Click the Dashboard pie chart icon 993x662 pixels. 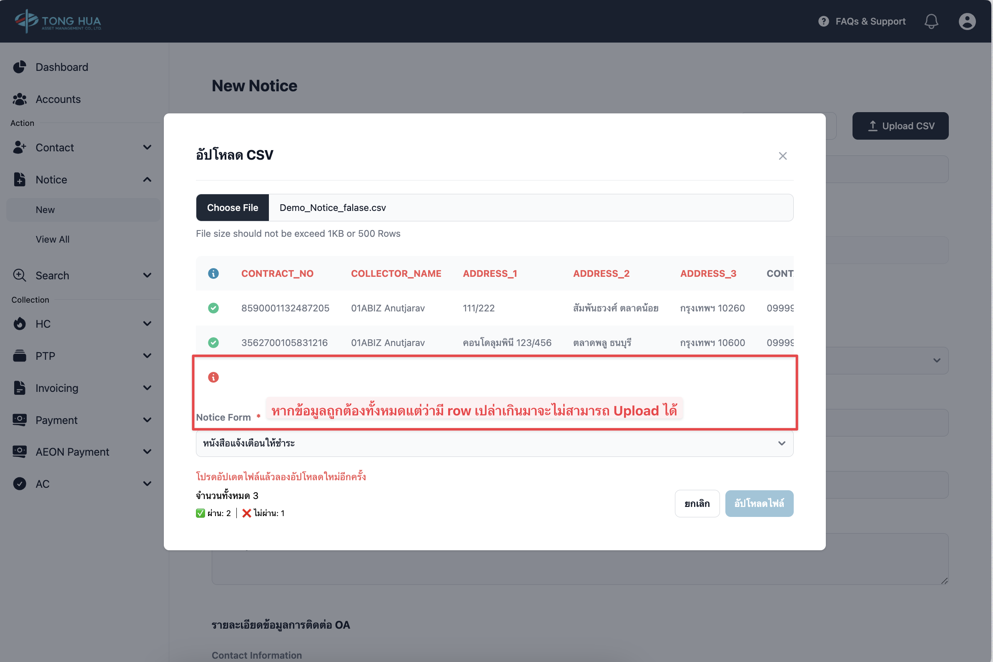point(20,67)
